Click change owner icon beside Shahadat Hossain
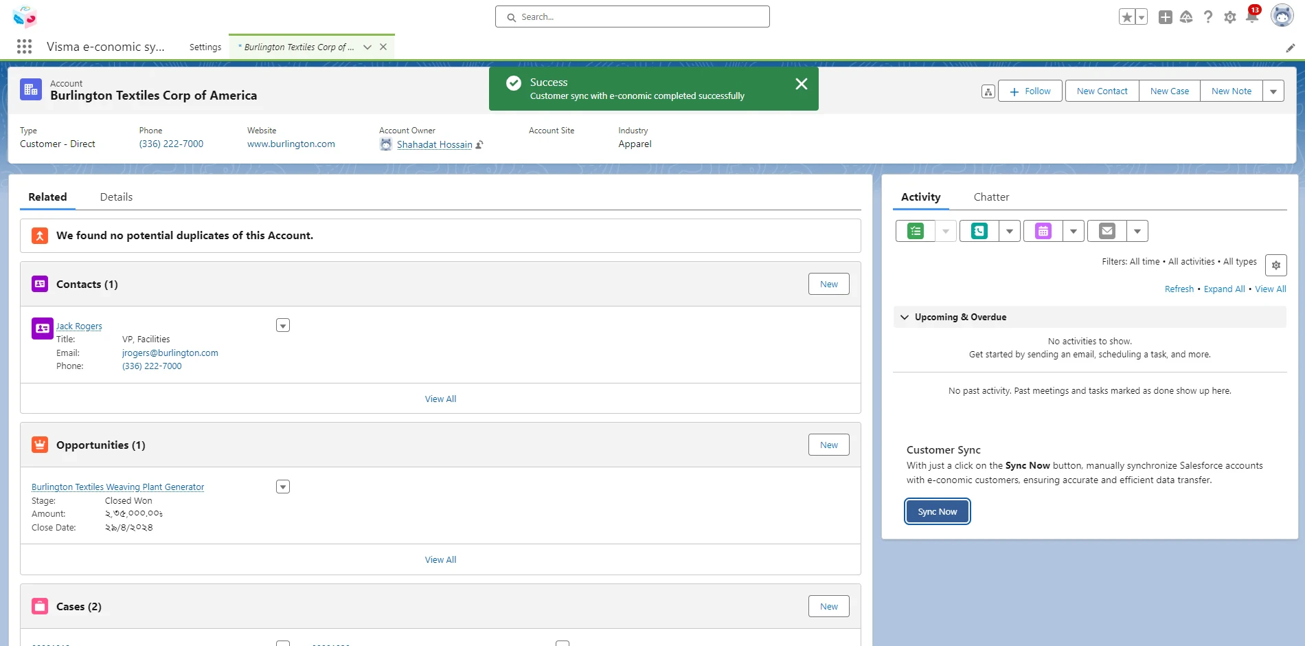The height and width of the screenshot is (646, 1305). [x=479, y=144]
